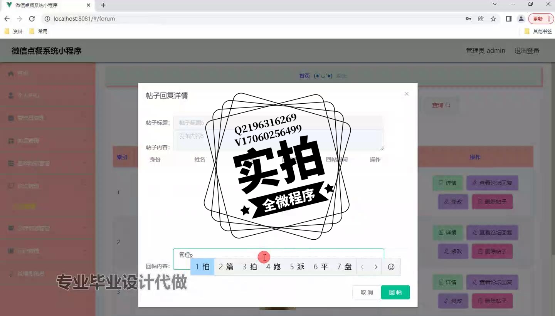Pick IME candidate 7 盘
Viewport: 555px width, 316px height.
(x=345, y=267)
